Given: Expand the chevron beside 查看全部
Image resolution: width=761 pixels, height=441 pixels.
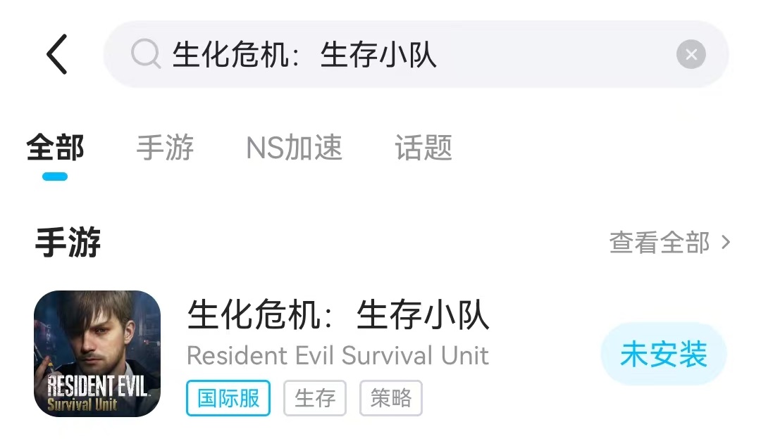Looking at the screenshot, I should click(726, 243).
